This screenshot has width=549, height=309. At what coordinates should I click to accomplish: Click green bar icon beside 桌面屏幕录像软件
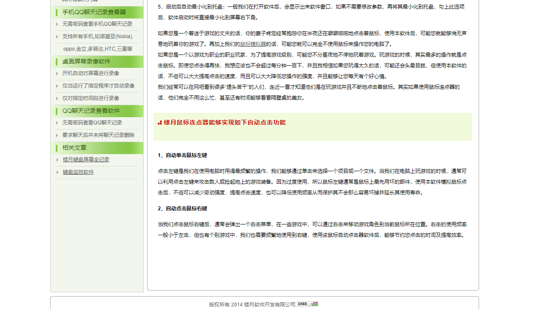coord(57,62)
